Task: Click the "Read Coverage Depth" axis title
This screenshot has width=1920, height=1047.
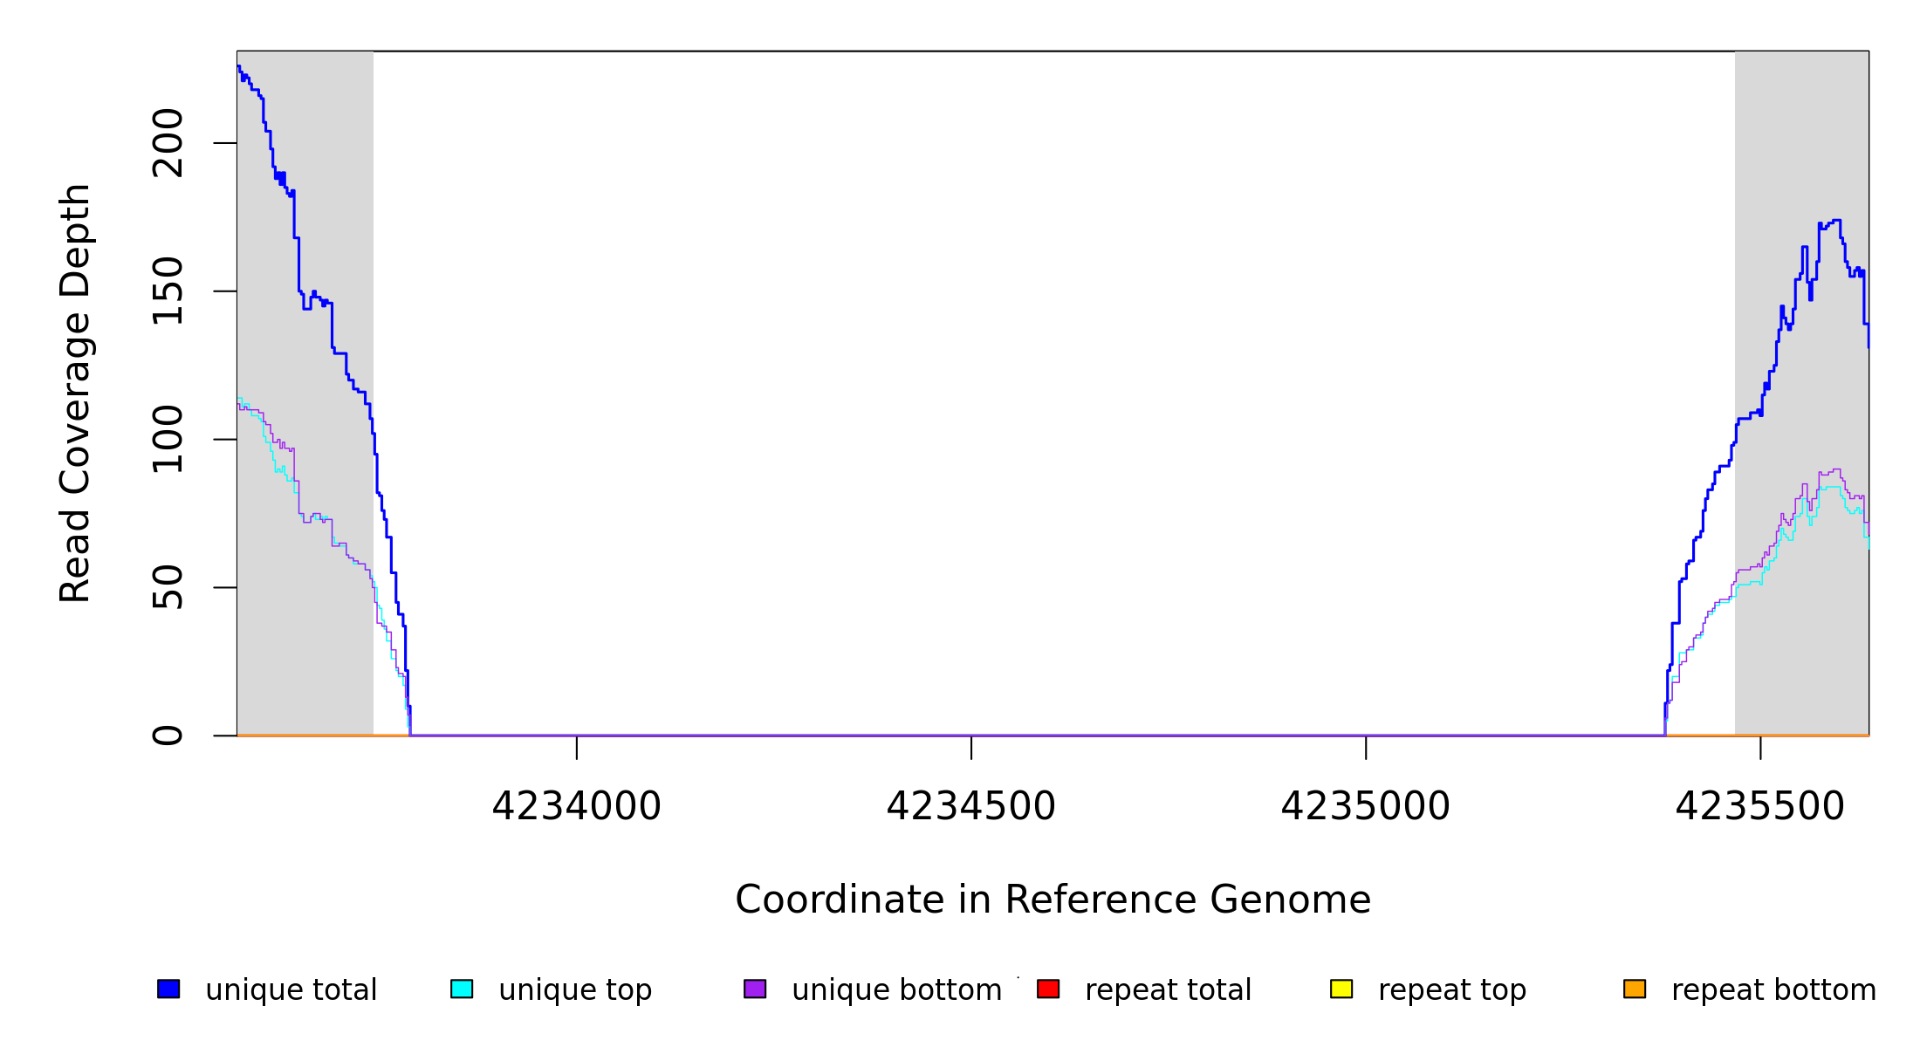Action: [x=75, y=393]
